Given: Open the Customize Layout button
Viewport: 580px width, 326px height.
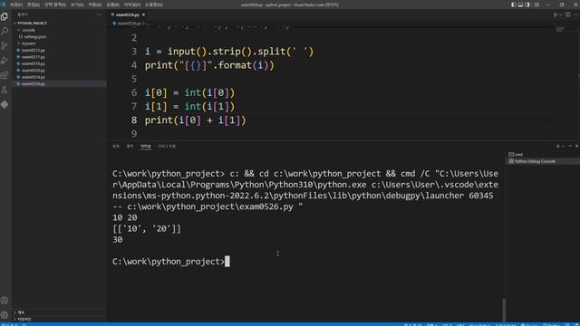Looking at the screenshot, I should click(536, 5).
